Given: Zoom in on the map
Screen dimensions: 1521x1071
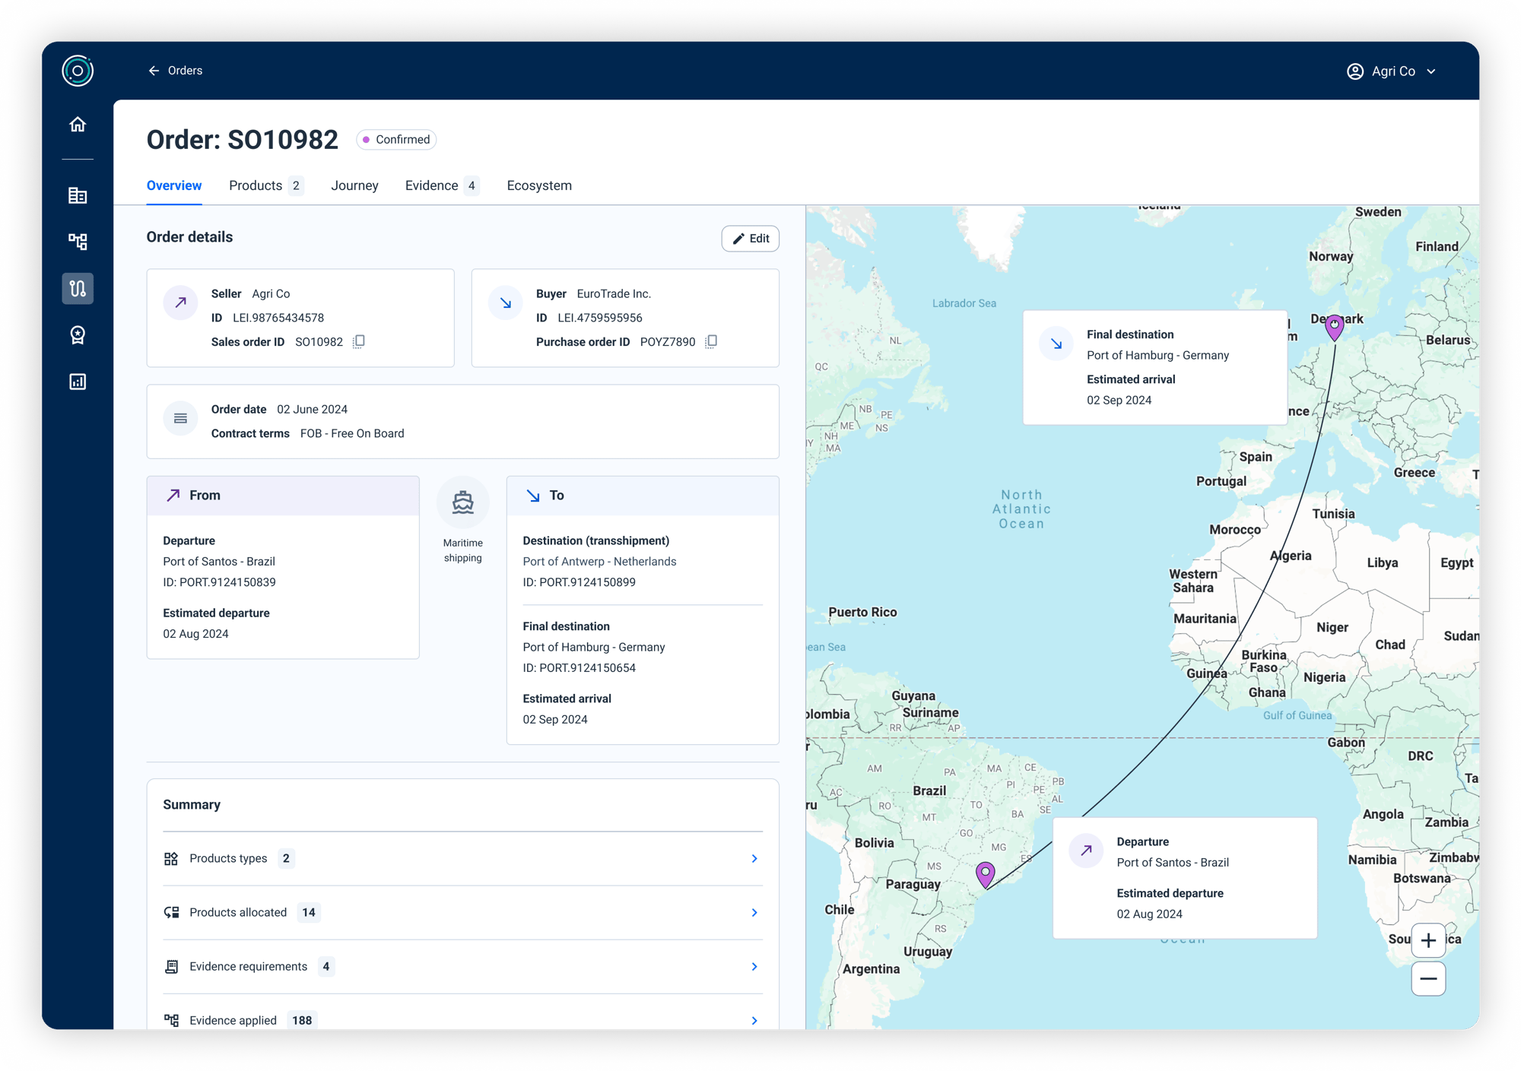Looking at the screenshot, I should (1428, 941).
